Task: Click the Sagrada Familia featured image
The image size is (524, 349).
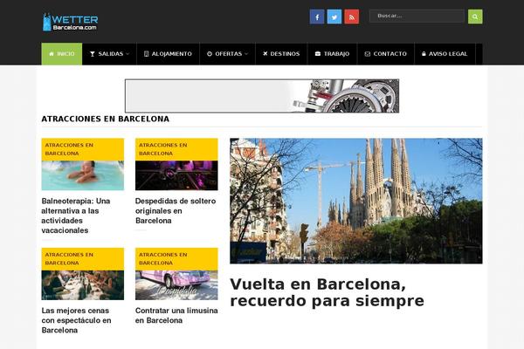Action: pos(356,201)
